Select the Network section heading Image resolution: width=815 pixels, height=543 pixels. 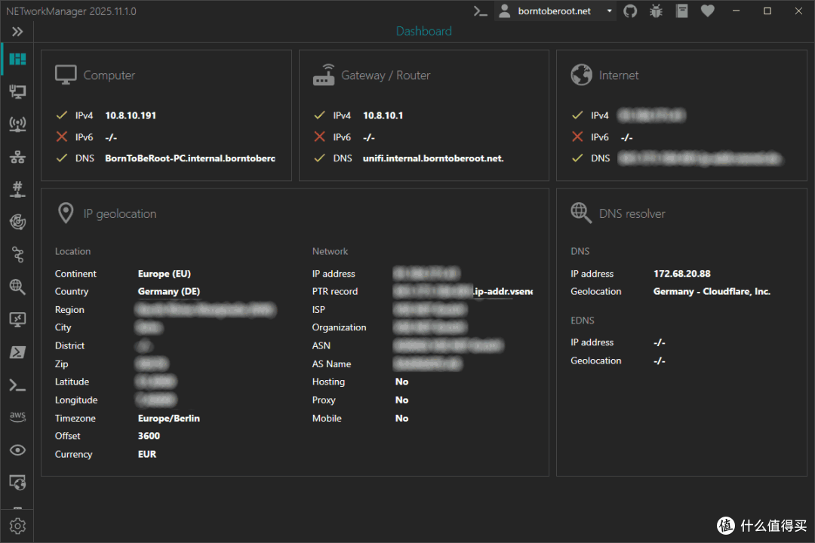pyautogui.click(x=330, y=251)
